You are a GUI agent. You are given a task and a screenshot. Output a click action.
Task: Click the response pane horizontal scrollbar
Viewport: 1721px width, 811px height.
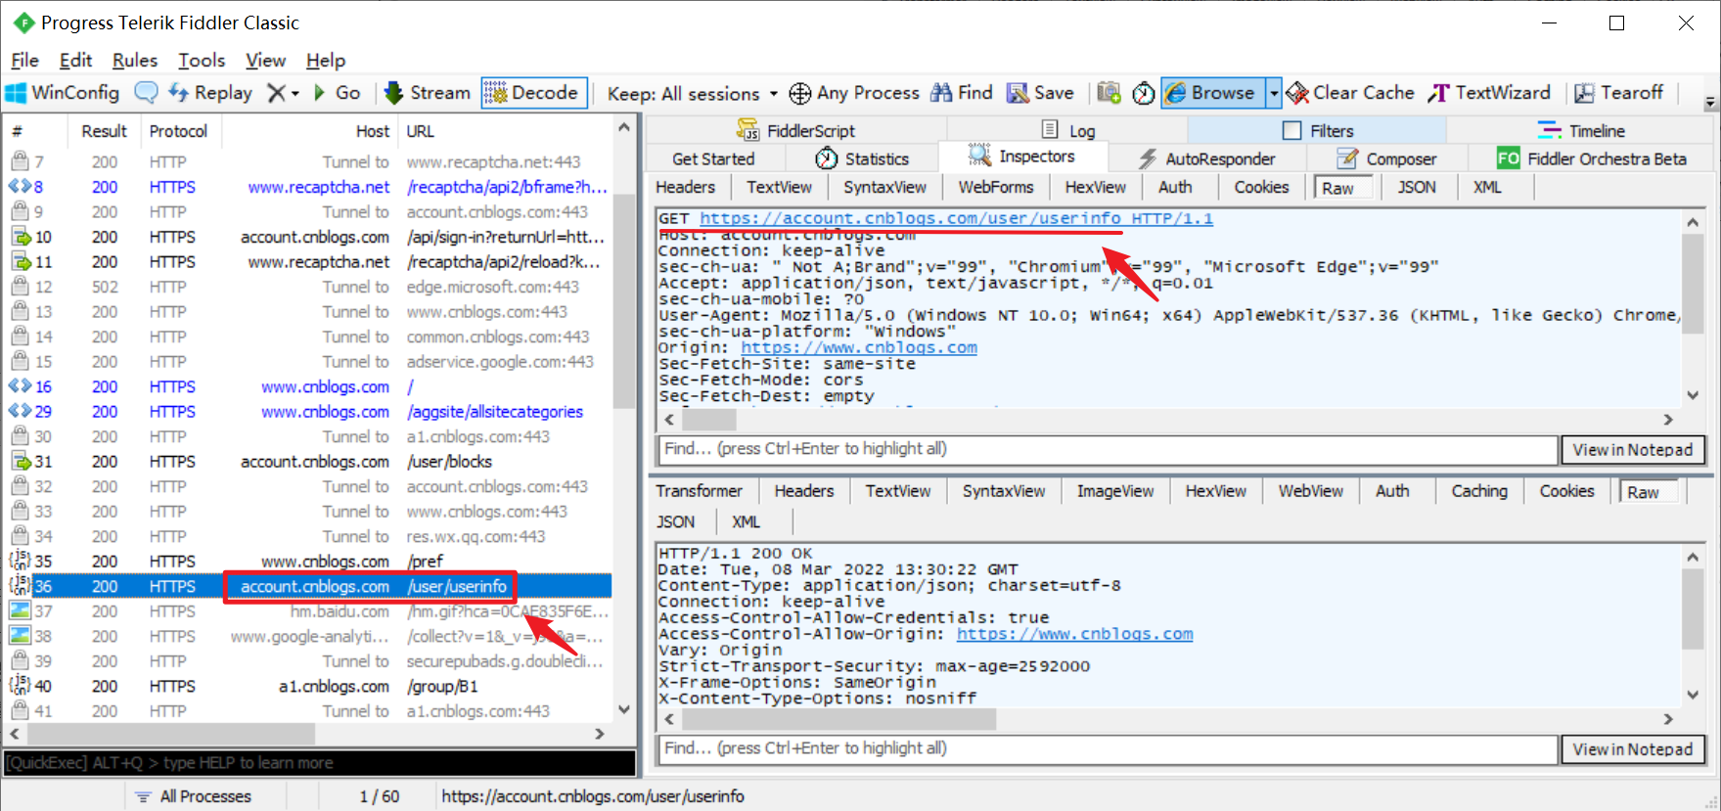tap(838, 719)
